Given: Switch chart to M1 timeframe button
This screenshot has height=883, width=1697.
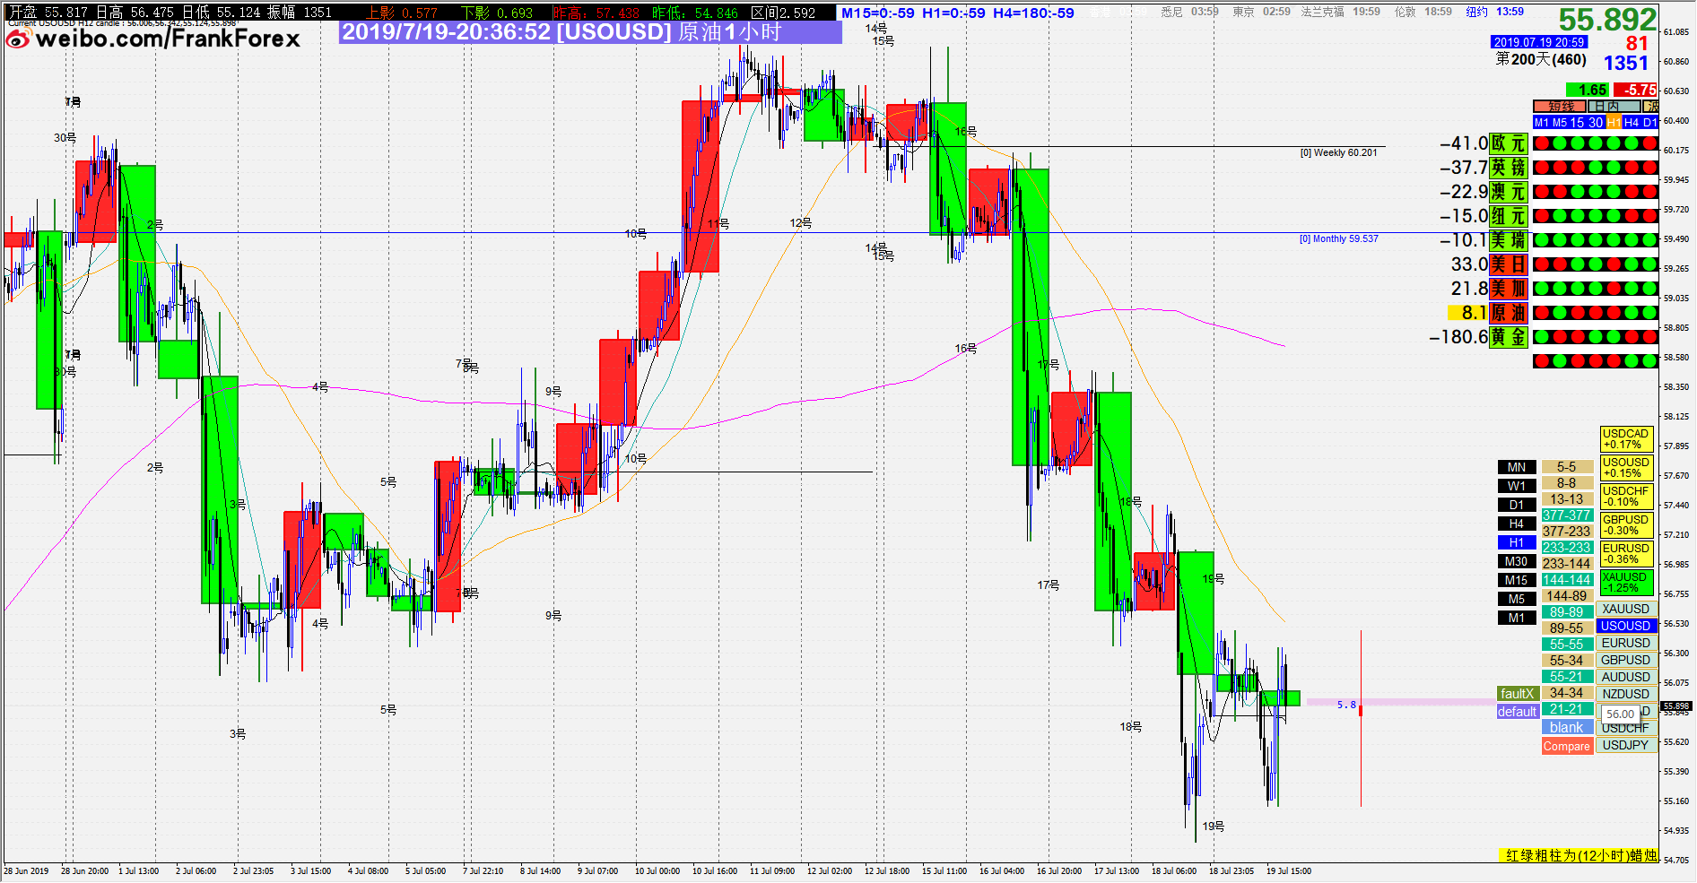Looking at the screenshot, I should pos(1516,618).
